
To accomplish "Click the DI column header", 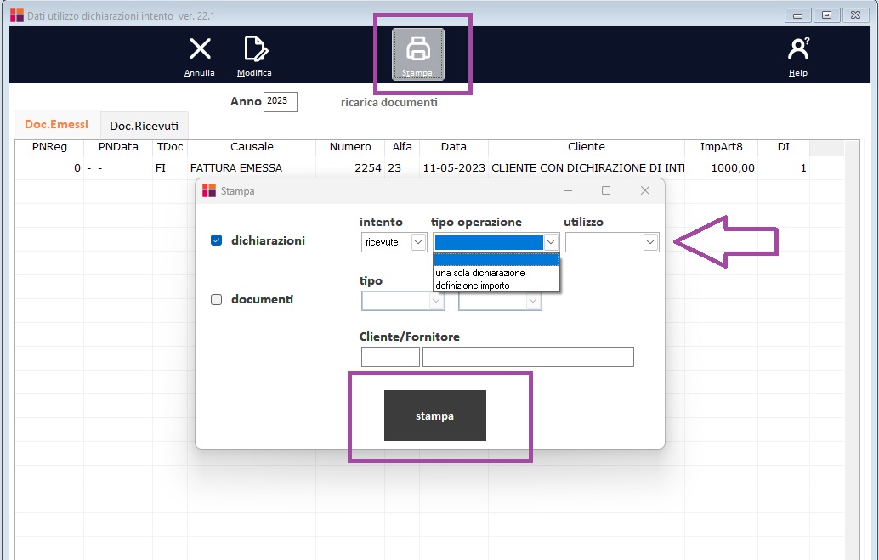I will point(784,147).
